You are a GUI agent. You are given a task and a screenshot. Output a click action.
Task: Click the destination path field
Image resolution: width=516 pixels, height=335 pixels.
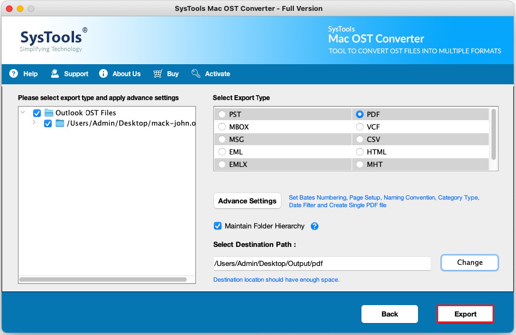(322, 264)
